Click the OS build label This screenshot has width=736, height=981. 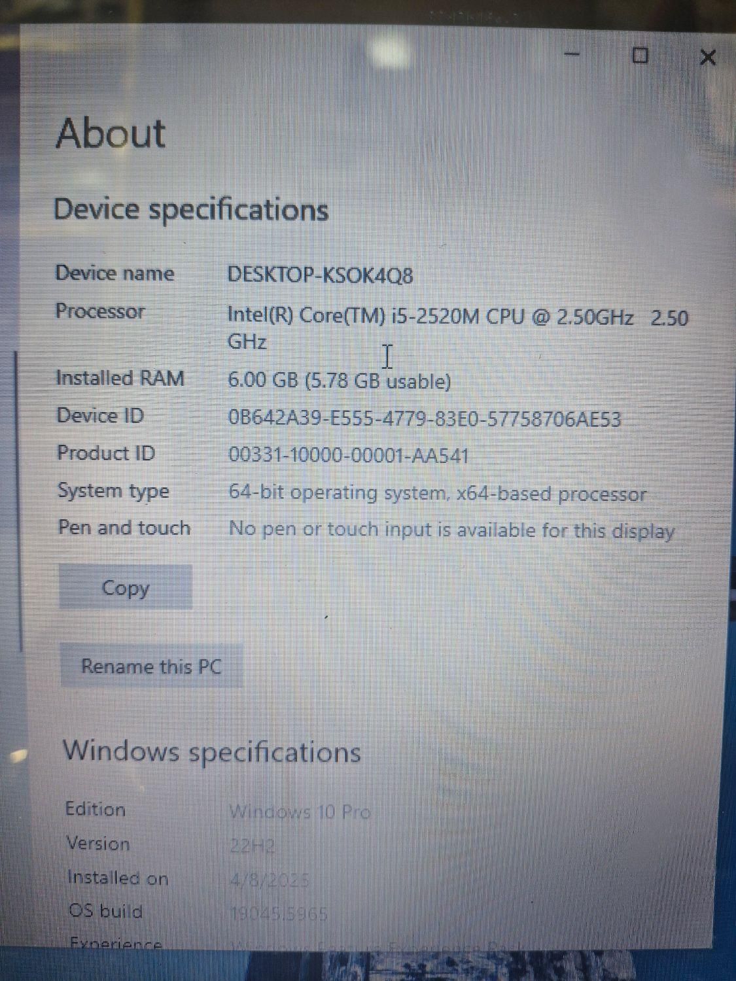pos(105,910)
